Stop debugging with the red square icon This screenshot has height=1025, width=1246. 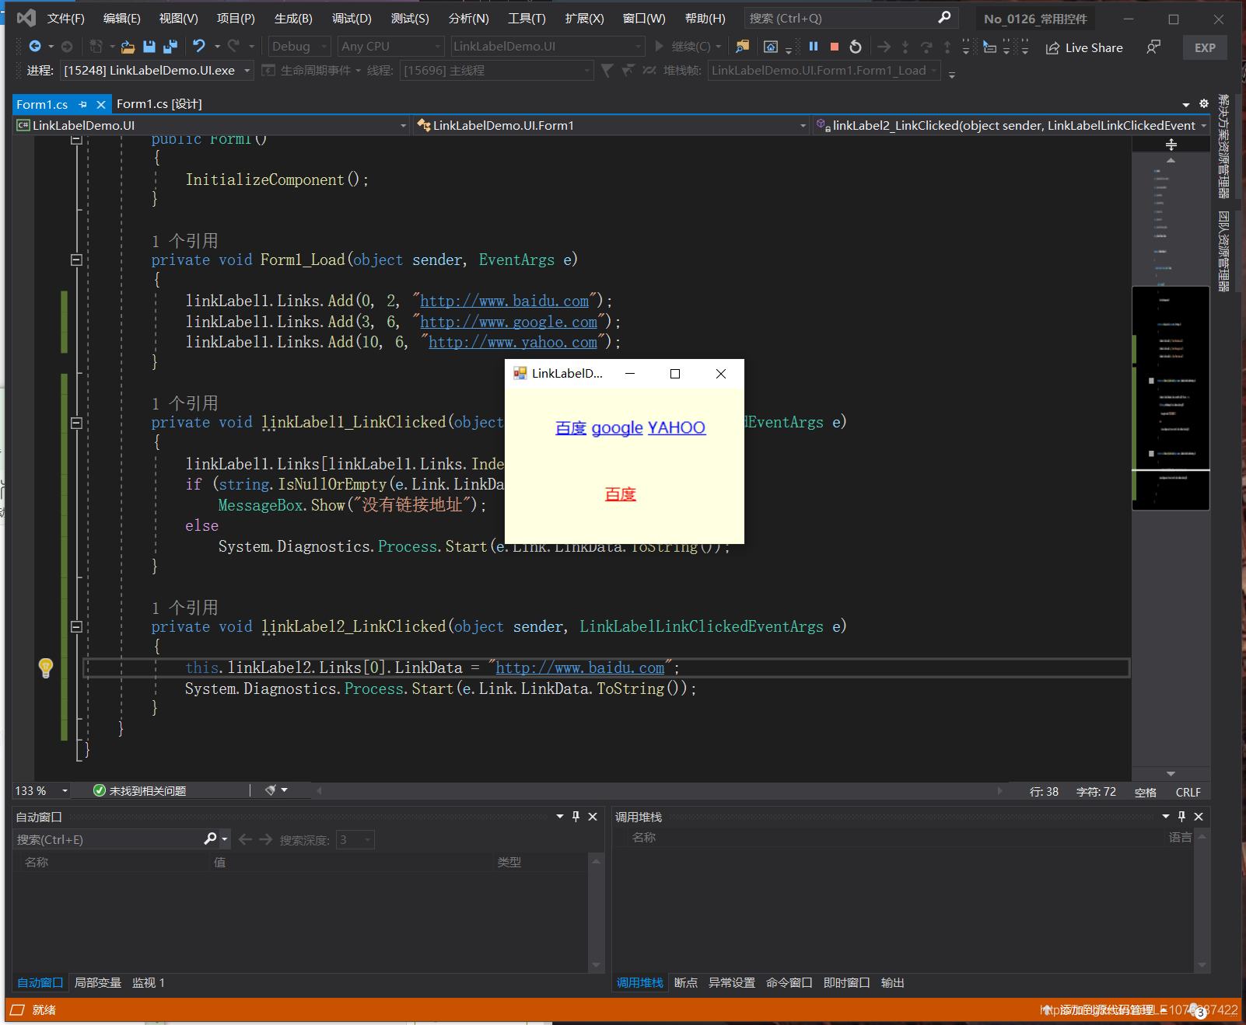834,46
